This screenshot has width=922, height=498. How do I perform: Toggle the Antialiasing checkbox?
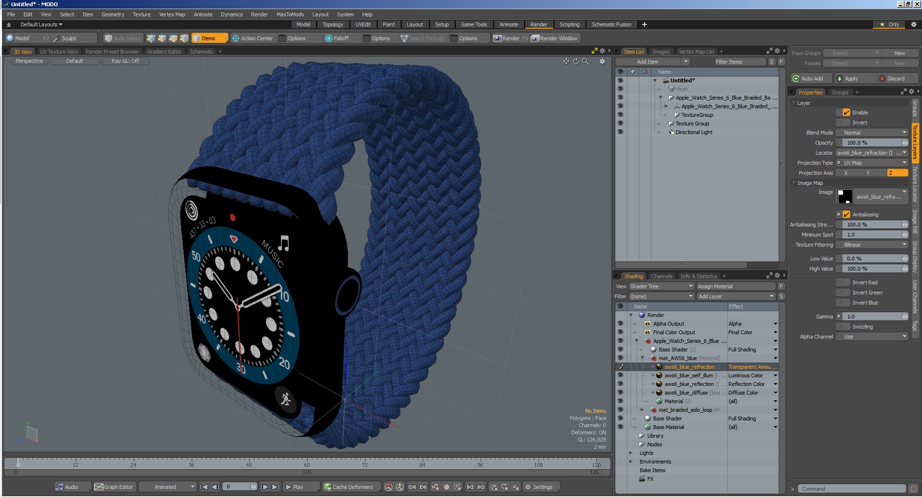(846, 215)
